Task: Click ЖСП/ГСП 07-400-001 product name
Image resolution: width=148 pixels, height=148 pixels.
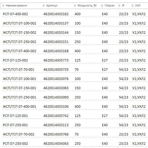Action: click(20, 107)
